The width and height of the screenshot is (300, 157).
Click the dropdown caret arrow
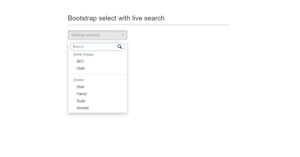click(x=123, y=35)
